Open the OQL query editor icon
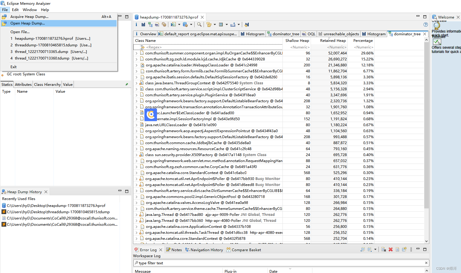The height and width of the screenshot is (273, 461). 157,25
